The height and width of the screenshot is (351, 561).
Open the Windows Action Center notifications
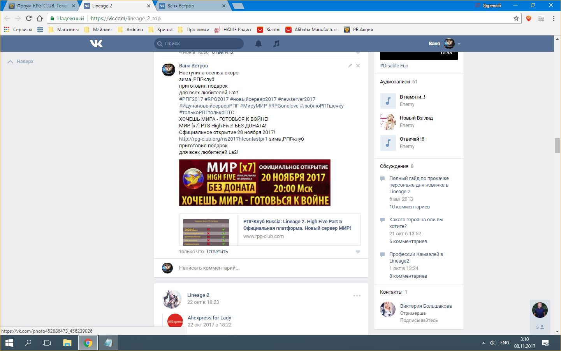(545, 343)
